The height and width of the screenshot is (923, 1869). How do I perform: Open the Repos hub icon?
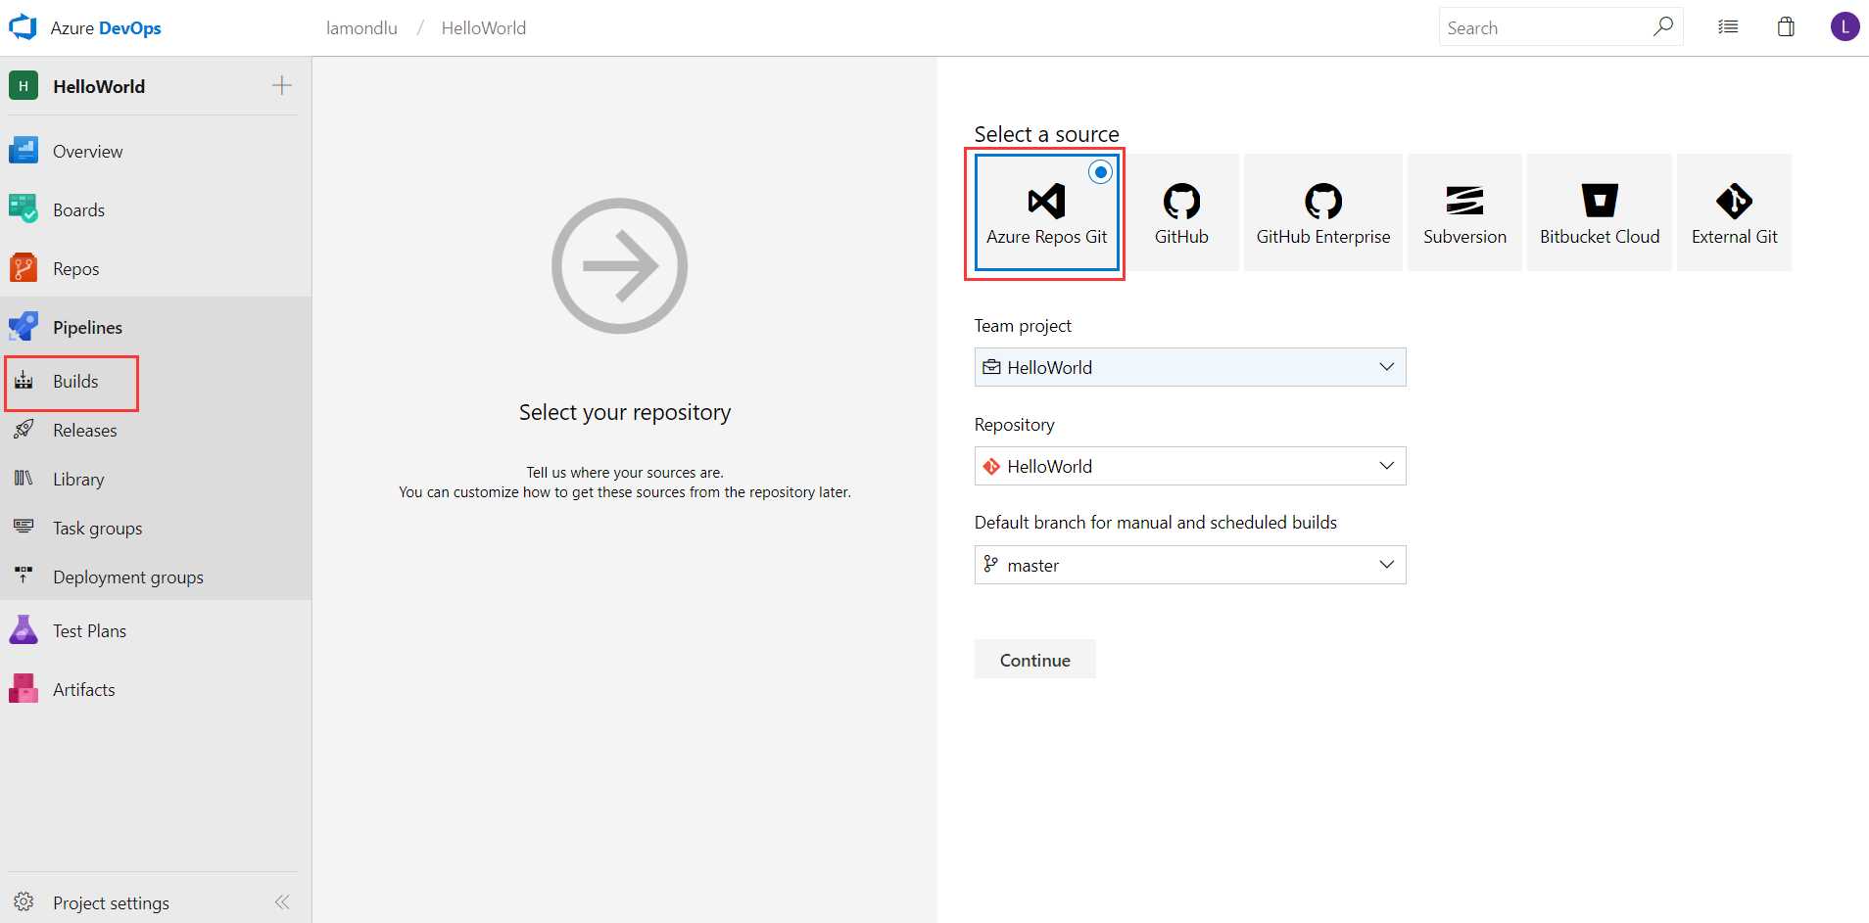click(x=24, y=268)
